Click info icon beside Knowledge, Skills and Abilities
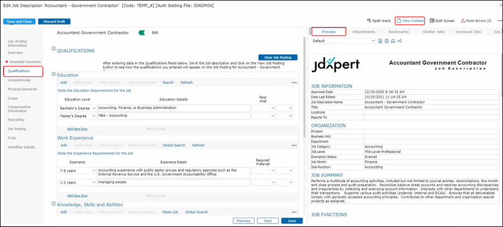 (54, 204)
